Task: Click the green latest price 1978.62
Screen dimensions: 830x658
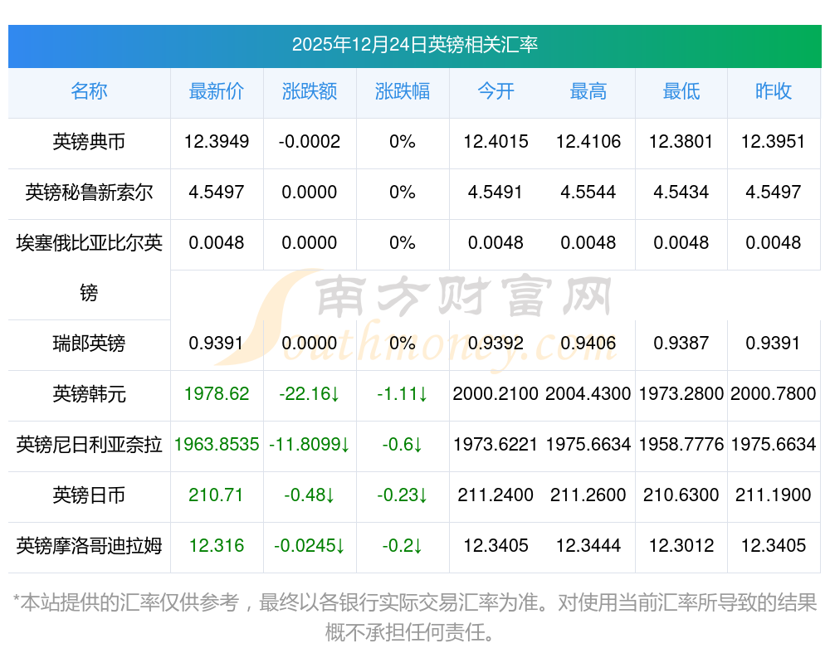Action: pos(217,394)
